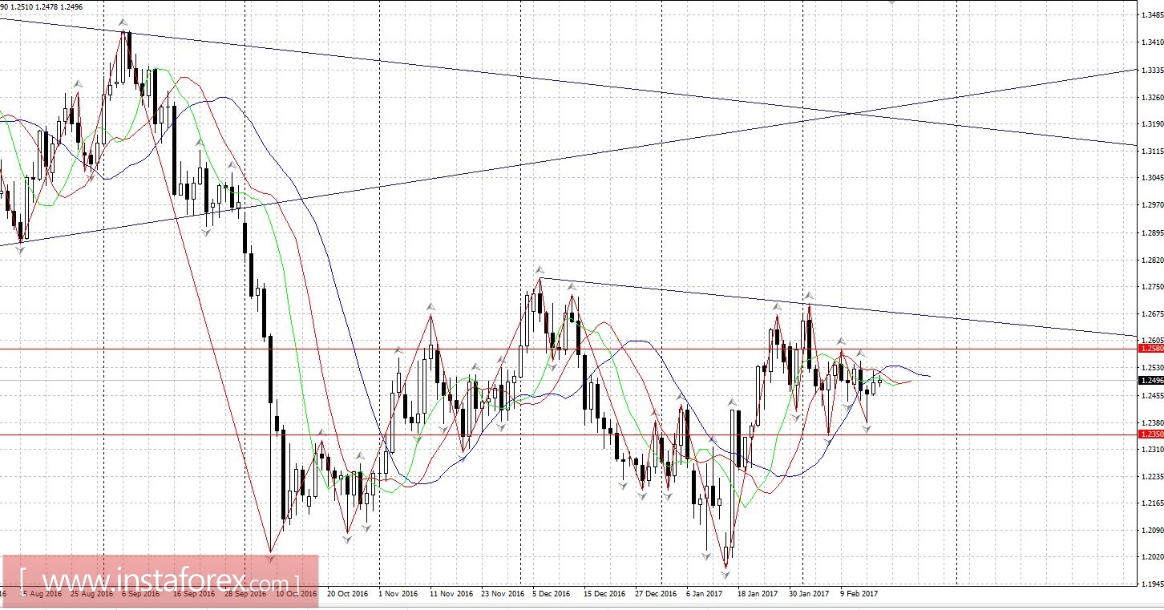The height and width of the screenshot is (610, 1164).
Task: Select the 1.3260 price axis label
Action: tap(1151, 98)
